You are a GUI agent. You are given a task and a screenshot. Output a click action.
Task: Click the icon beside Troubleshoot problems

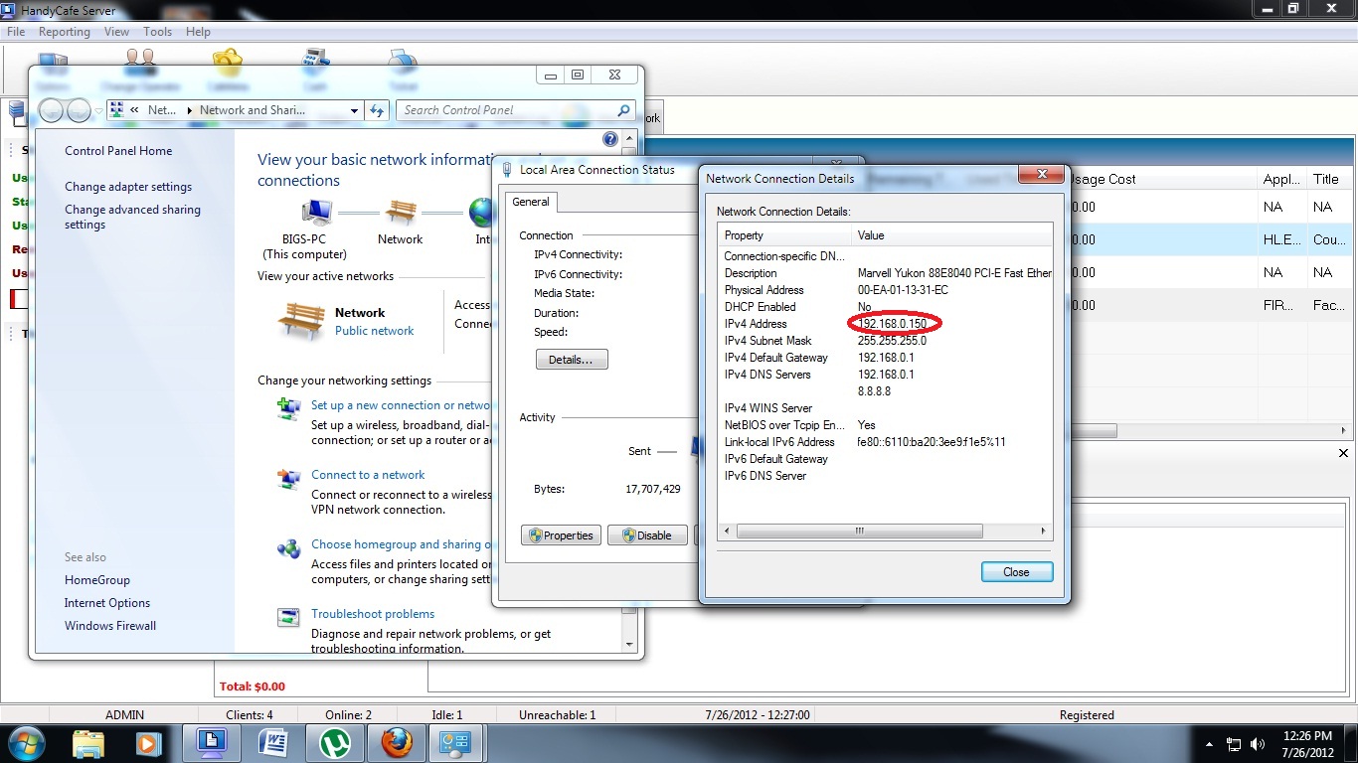click(x=289, y=618)
